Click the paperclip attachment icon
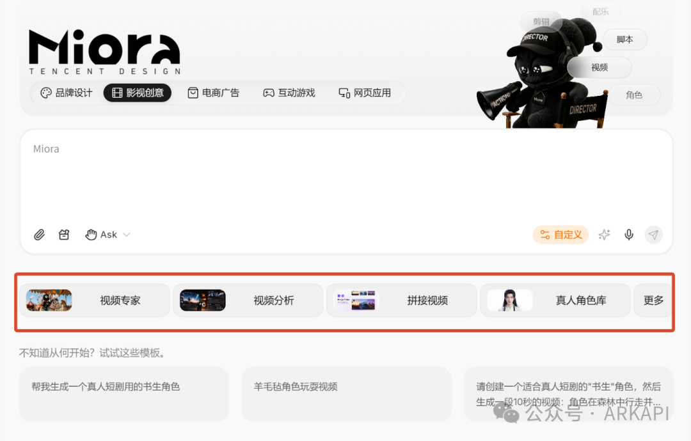Viewport: 691px width, 441px height. point(39,235)
